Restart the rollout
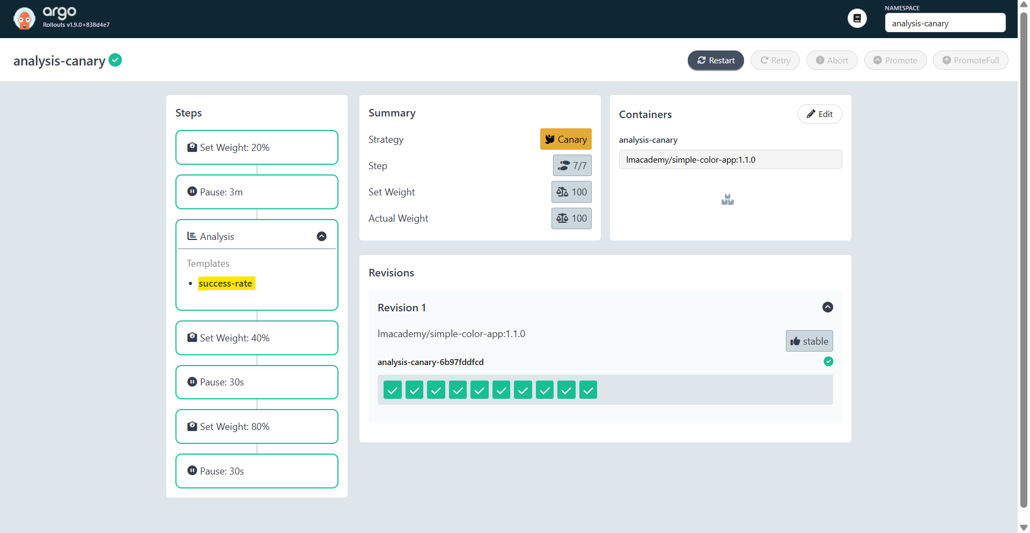This screenshot has height=533, width=1030. coord(716,60)
